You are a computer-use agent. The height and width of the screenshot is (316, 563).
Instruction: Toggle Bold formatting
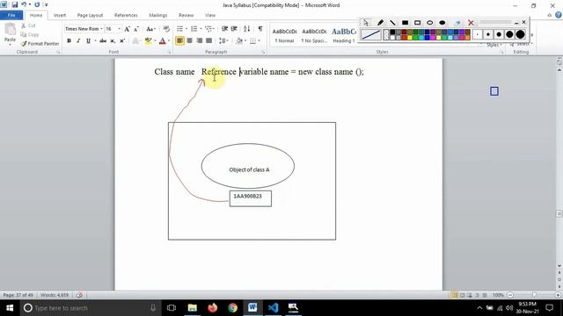point(69,41)
